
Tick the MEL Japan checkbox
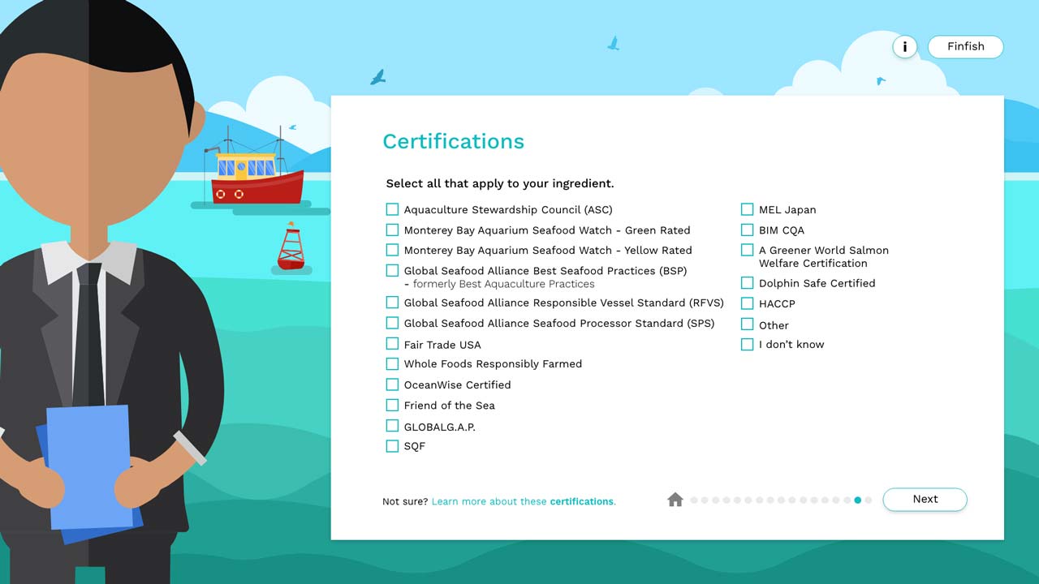pos(747,209)
